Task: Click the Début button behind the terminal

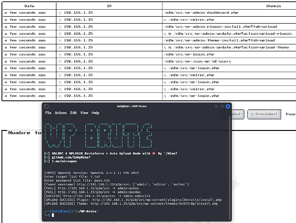Action: pos(232,114)
